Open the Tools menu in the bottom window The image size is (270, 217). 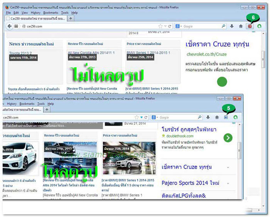[x=41, y=104]
